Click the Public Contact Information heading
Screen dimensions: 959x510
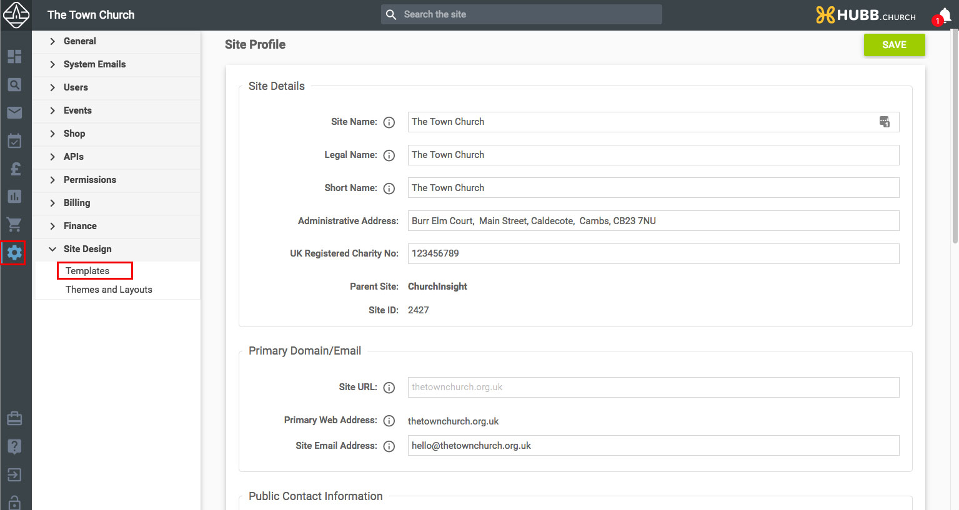316,496
